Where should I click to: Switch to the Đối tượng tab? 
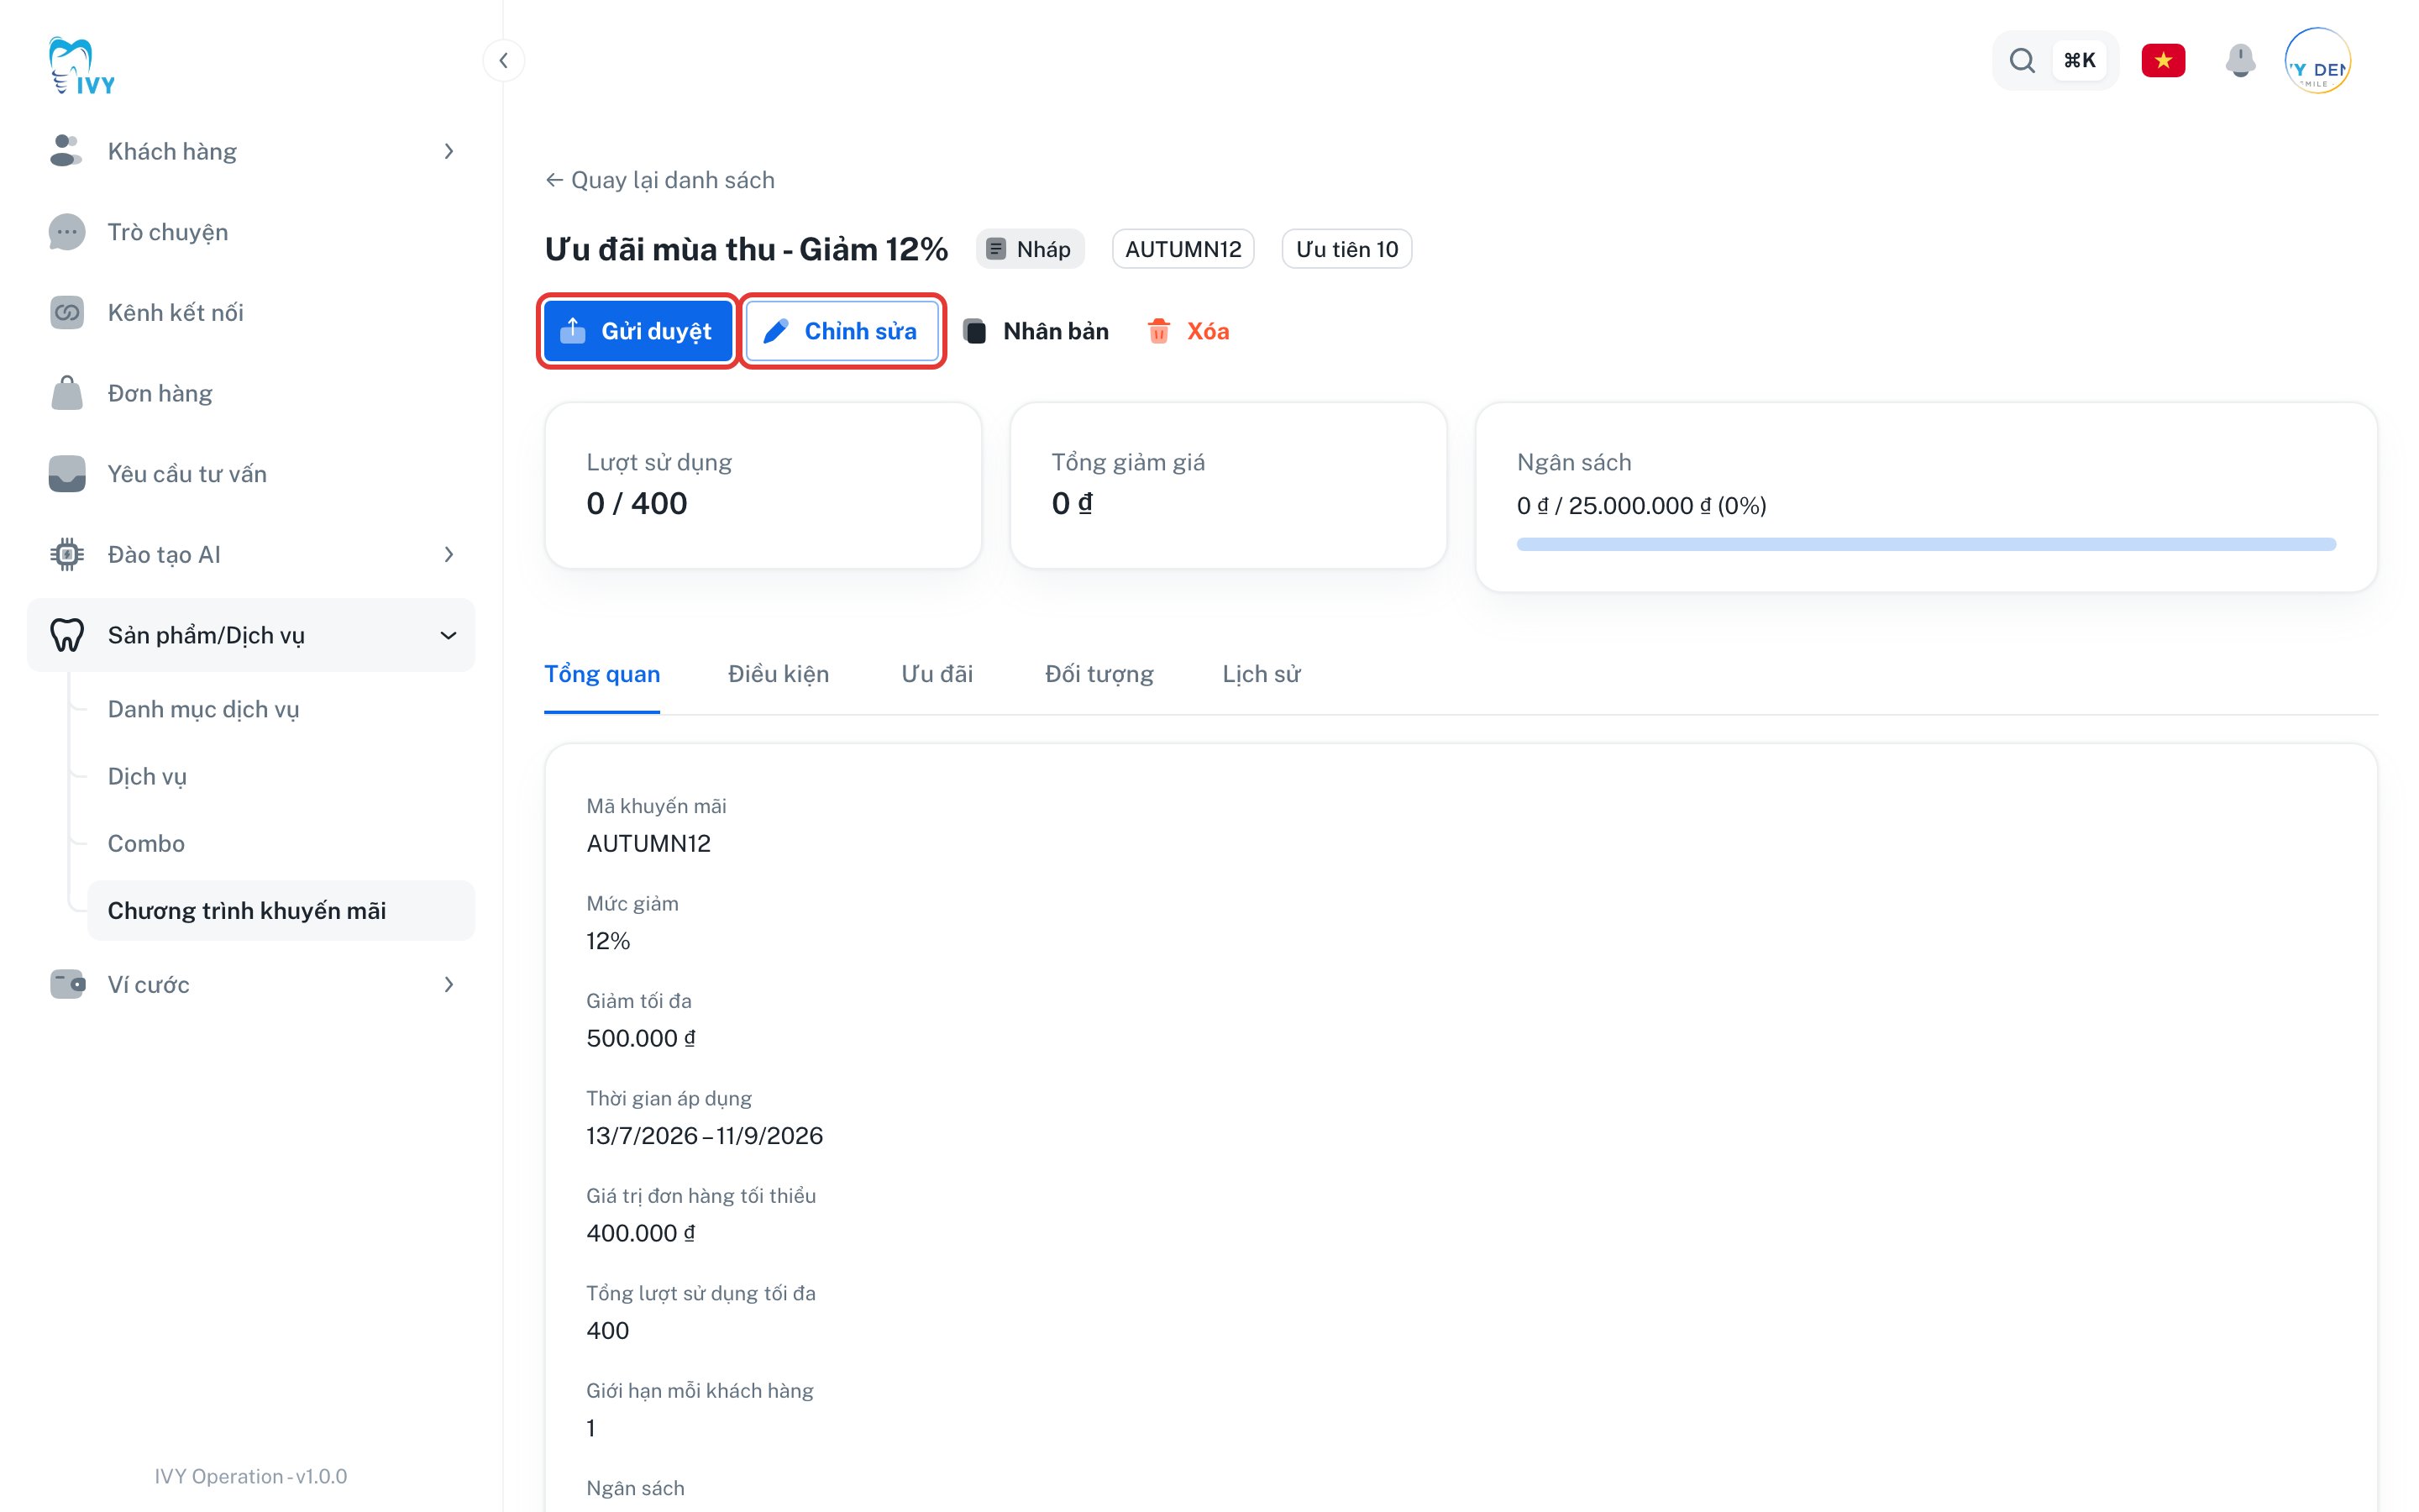tap(1099, 674)
